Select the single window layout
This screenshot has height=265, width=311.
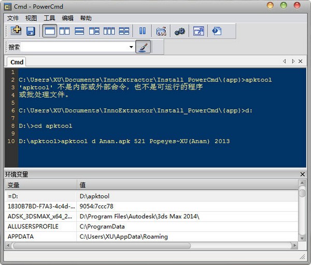click(x=50, y=31)
